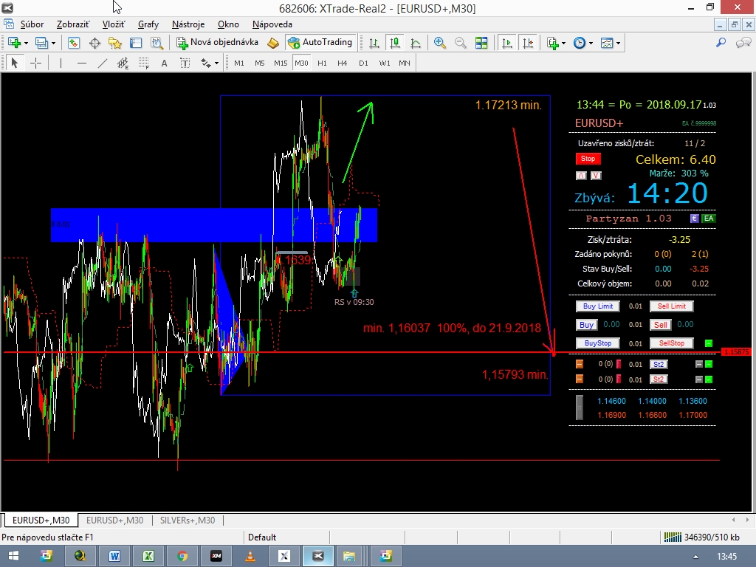Select the equidistant channel tool

point(123,63)
